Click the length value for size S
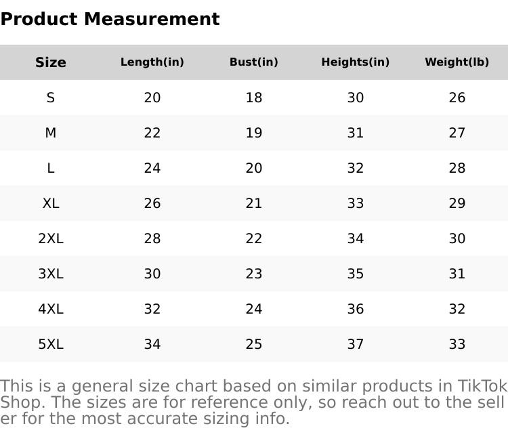This screenshot has height=443, width=508. point(152,98)
